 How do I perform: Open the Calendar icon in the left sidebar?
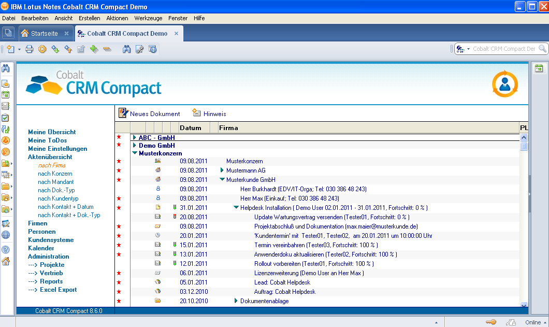click(x=6, y=95)
